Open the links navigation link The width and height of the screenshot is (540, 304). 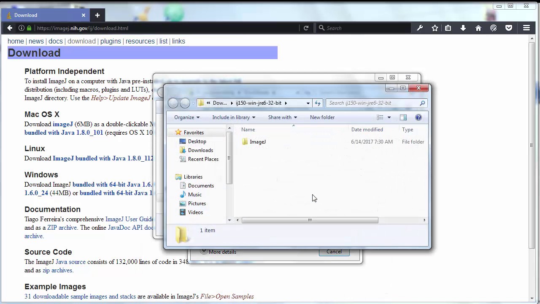tap(178, 41)
